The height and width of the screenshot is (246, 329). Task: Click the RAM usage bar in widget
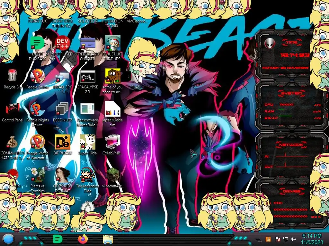pos(281,109)
